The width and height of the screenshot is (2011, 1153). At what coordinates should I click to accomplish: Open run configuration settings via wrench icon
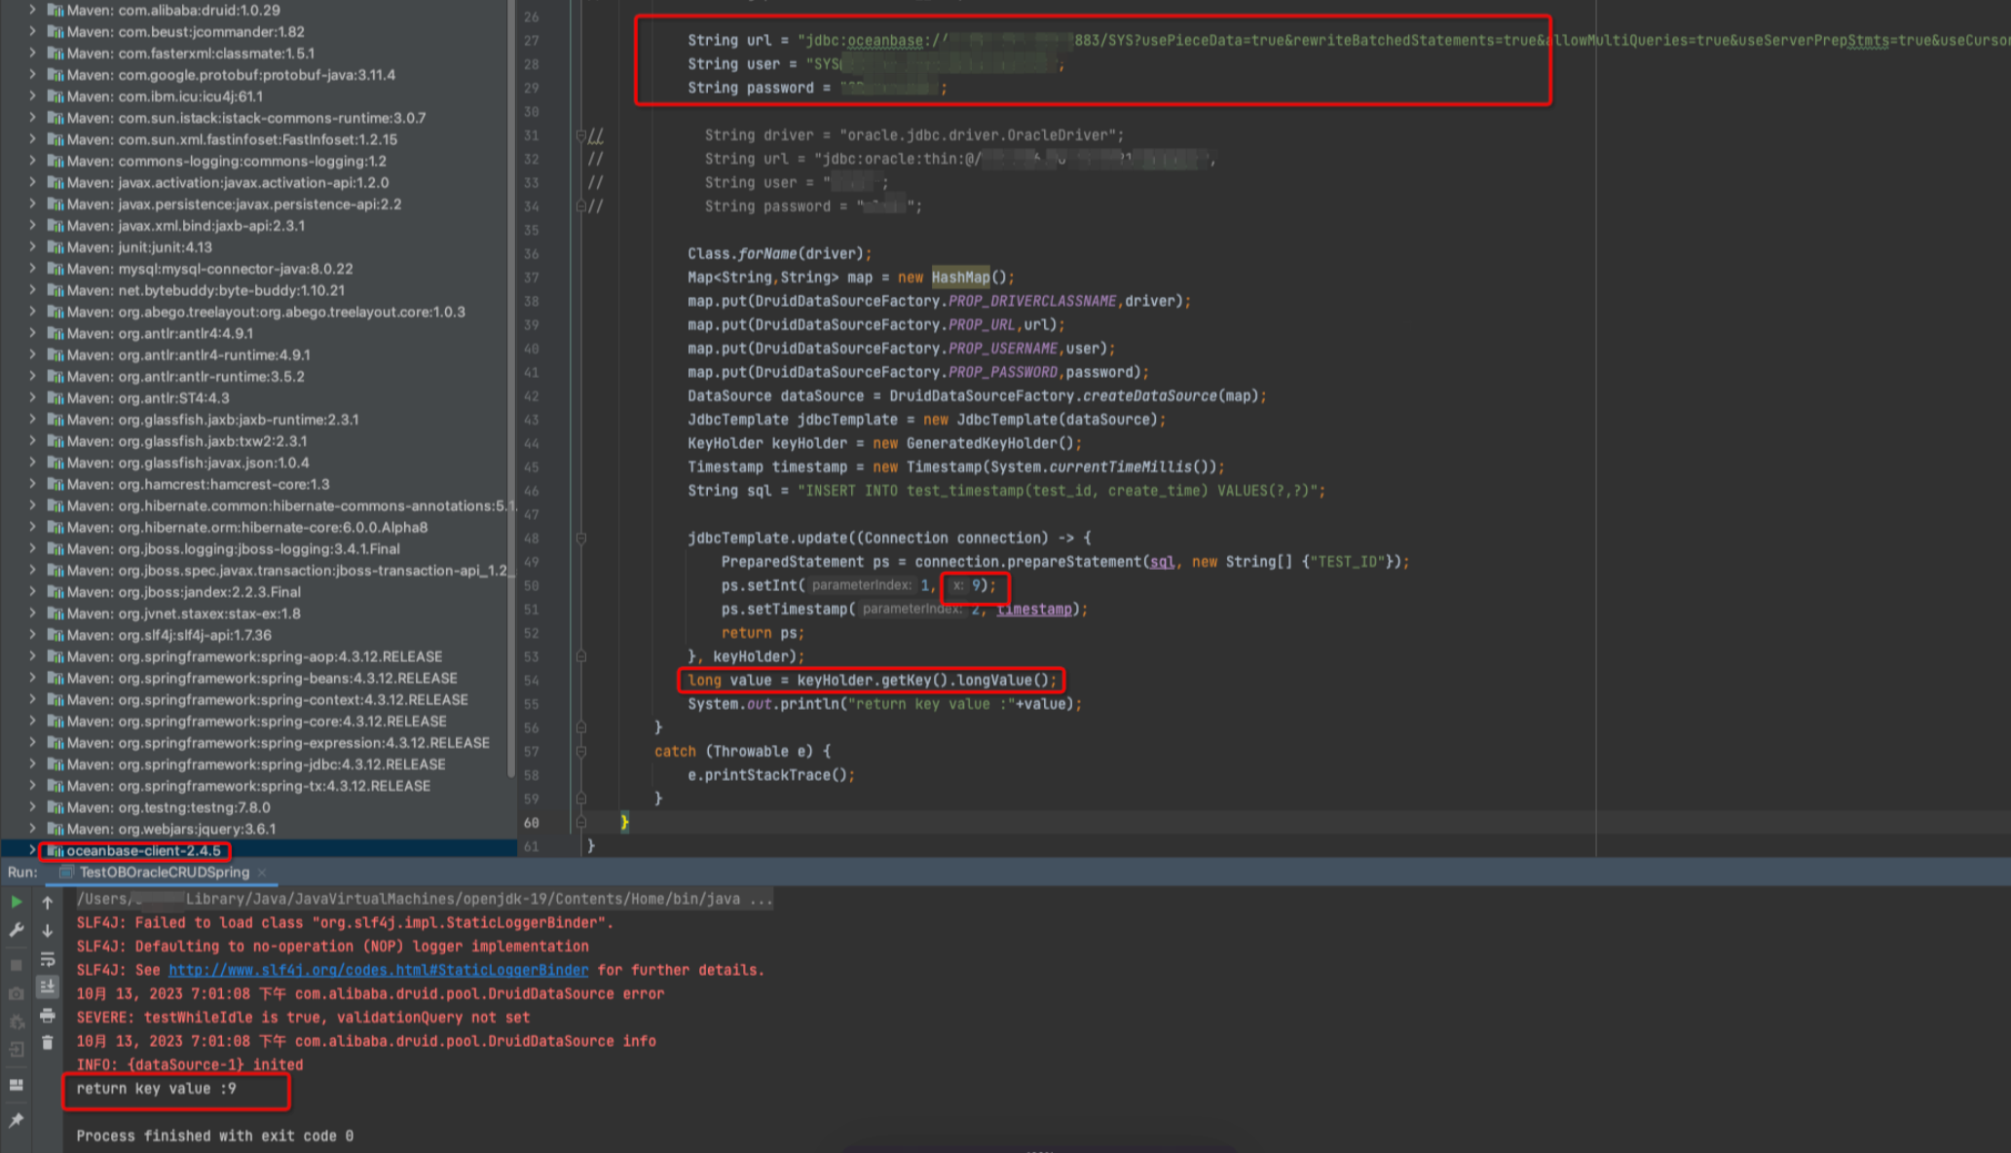coord(17,930)
